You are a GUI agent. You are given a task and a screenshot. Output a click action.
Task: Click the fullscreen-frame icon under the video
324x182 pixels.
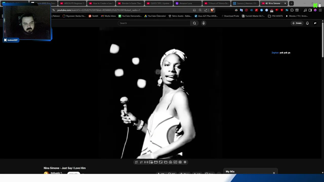point(160,162)
